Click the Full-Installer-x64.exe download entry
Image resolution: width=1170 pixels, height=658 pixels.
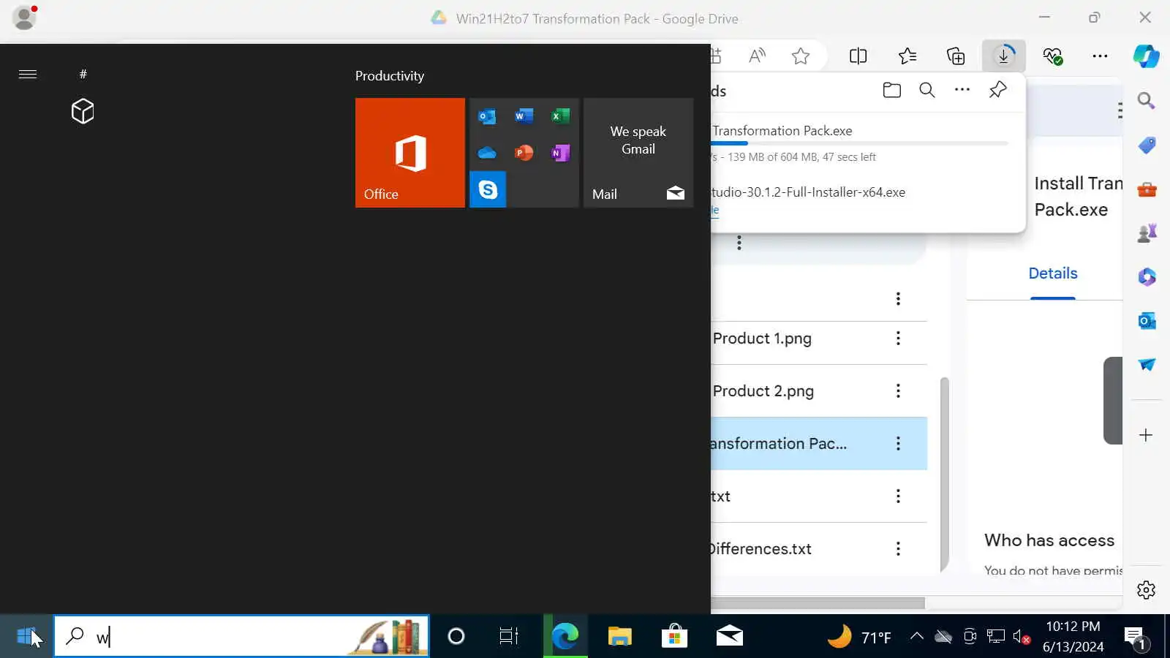tap(808, 192)
